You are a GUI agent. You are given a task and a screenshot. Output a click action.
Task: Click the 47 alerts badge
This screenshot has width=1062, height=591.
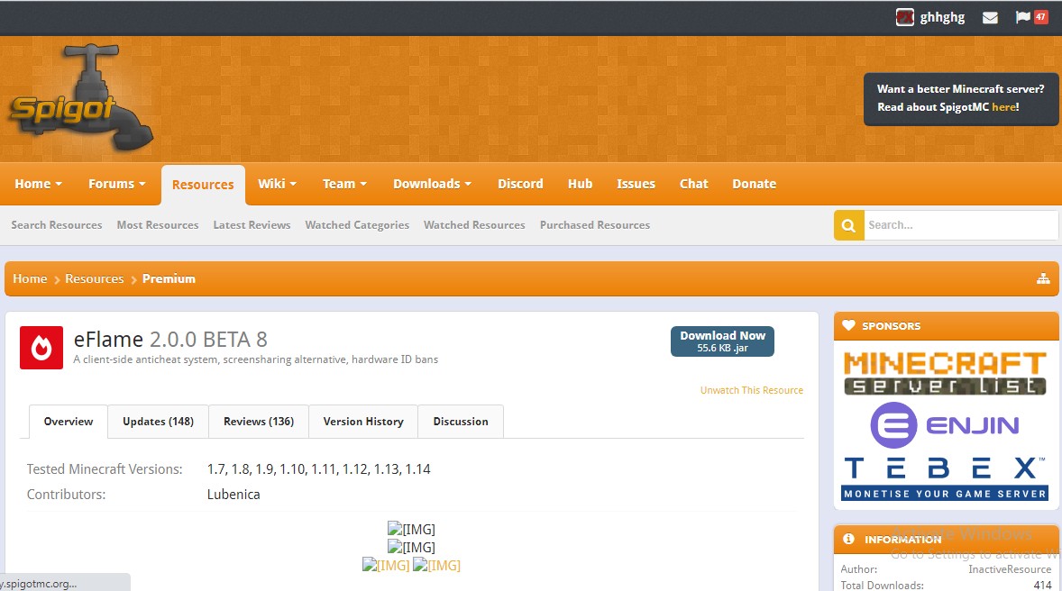[1040, 18]
